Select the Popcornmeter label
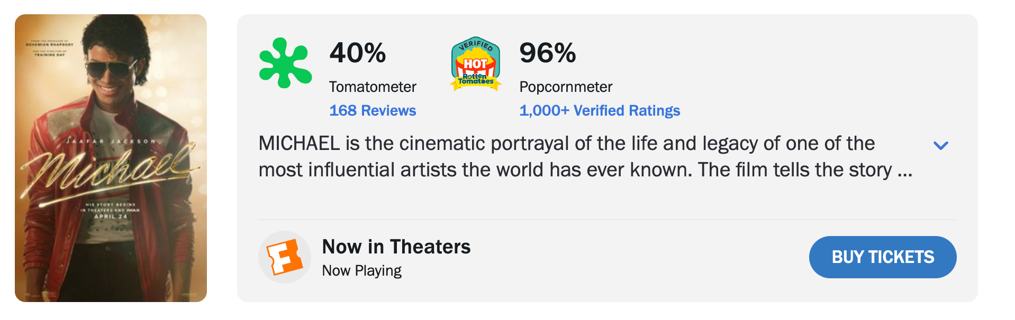 (566, 87)
